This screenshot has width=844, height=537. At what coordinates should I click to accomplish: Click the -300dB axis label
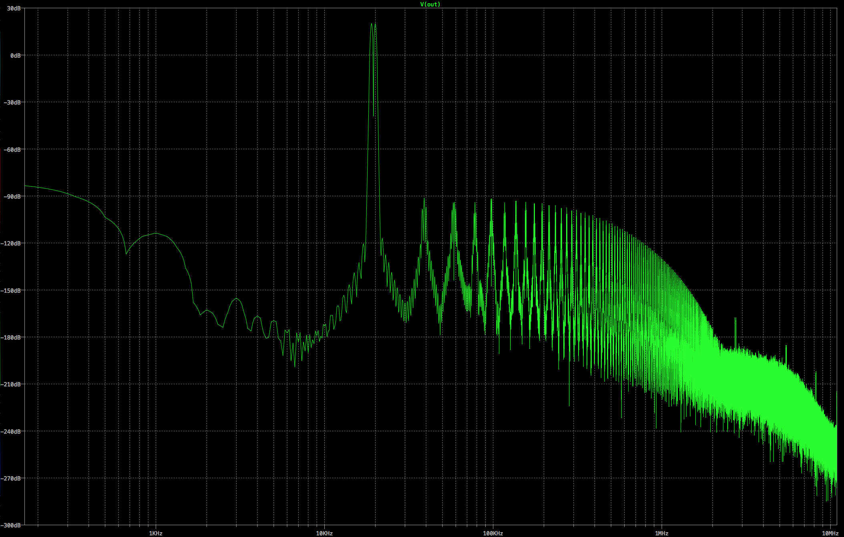tap(11, 525)
